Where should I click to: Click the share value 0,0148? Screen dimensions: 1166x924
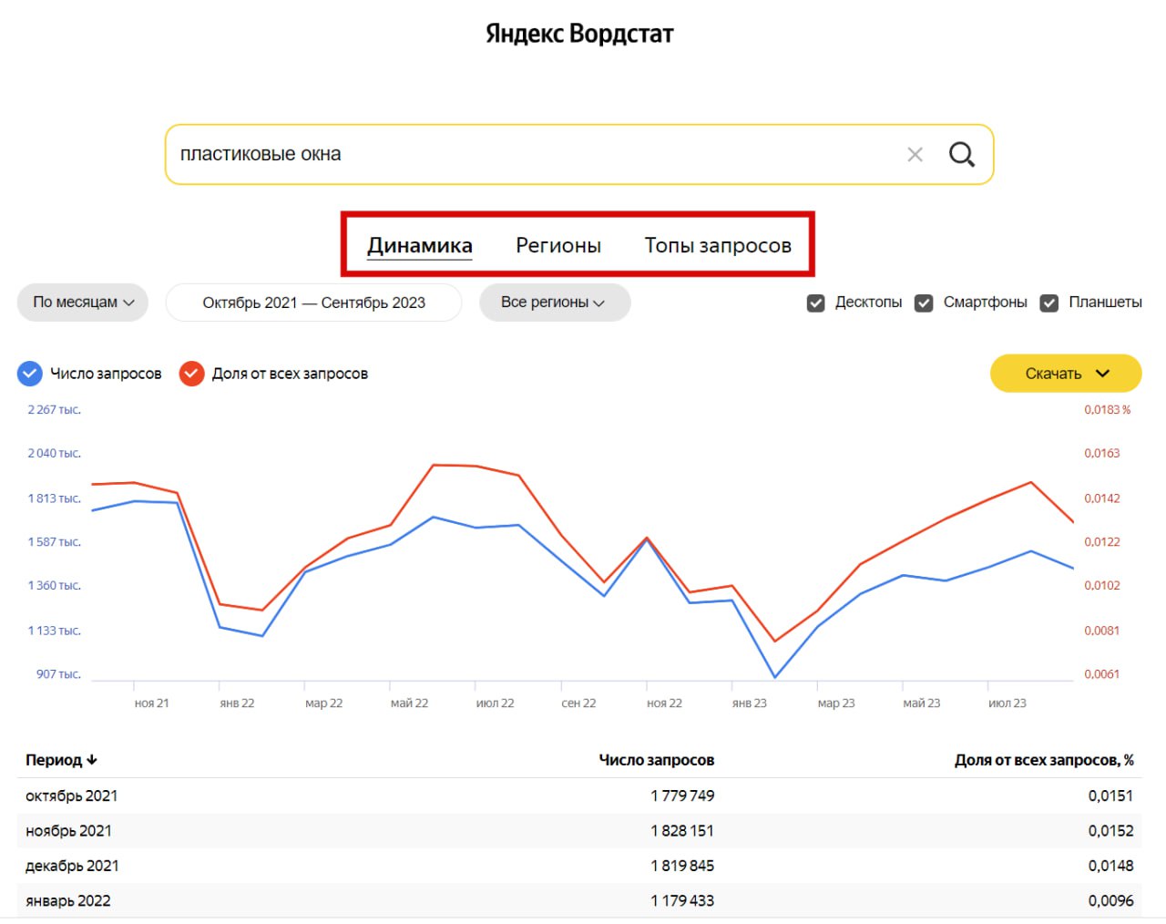tap(1110, 866)
